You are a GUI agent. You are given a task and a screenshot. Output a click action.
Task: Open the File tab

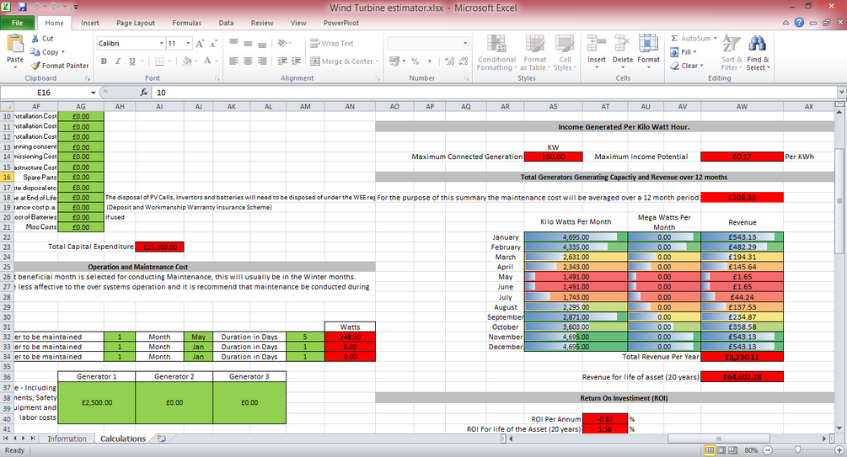pyautogui.click(x=18, y=23)
